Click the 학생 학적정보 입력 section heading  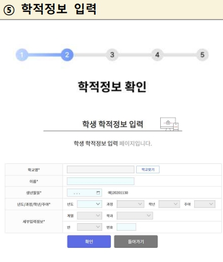coord(113,124)
